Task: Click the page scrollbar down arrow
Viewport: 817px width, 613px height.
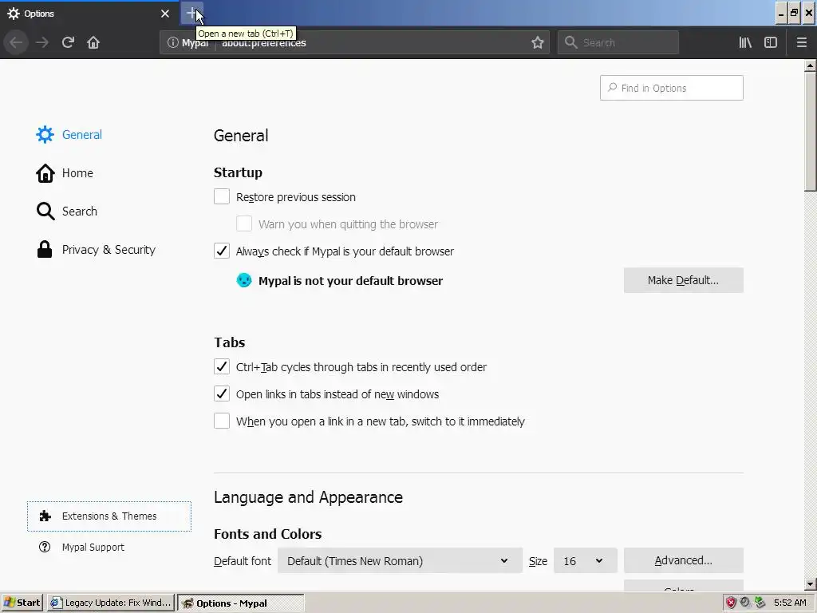Action: (811, 584)
